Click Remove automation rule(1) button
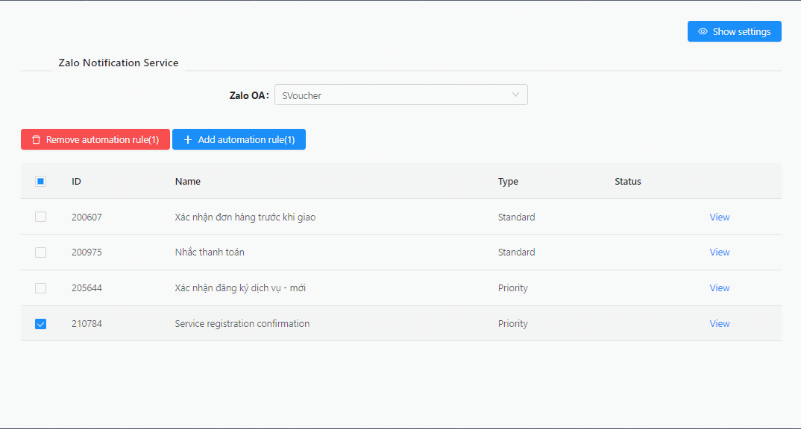The width and height of the screenshot is (801, 429). pos(95,140)
